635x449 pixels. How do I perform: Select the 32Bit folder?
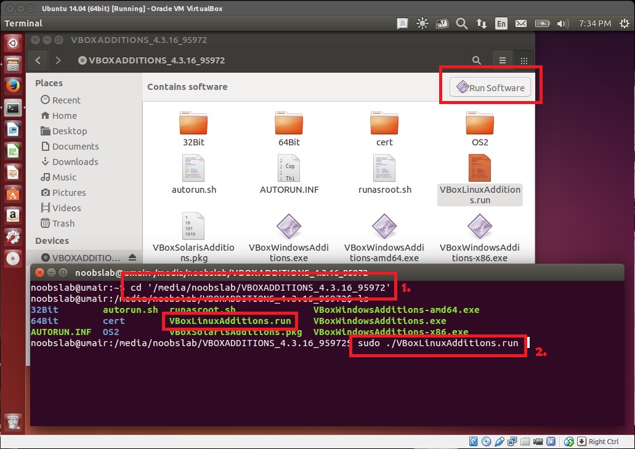[193, 129]
